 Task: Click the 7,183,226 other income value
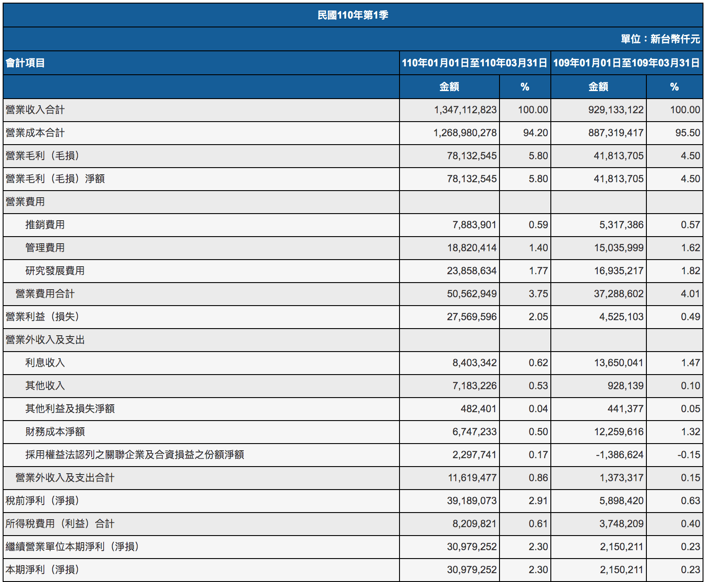(474, 386)
